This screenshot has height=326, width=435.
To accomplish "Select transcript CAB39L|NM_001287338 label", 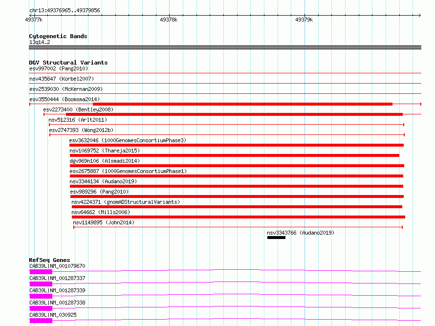I will pos(57,303).
